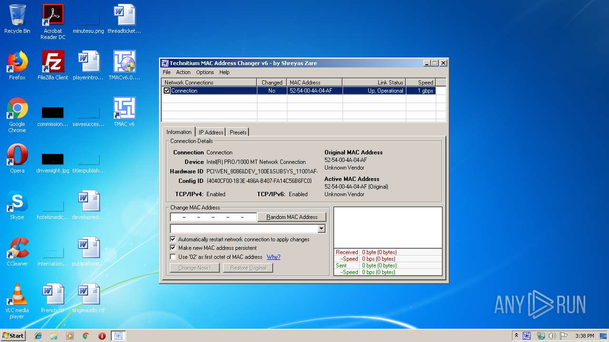Launch Firefox from the desktop
This screenshot has height=342, width=609.
(17, 66)
